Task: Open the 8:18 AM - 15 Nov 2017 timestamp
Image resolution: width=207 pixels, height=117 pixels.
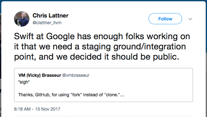Action: coord(37,109)
